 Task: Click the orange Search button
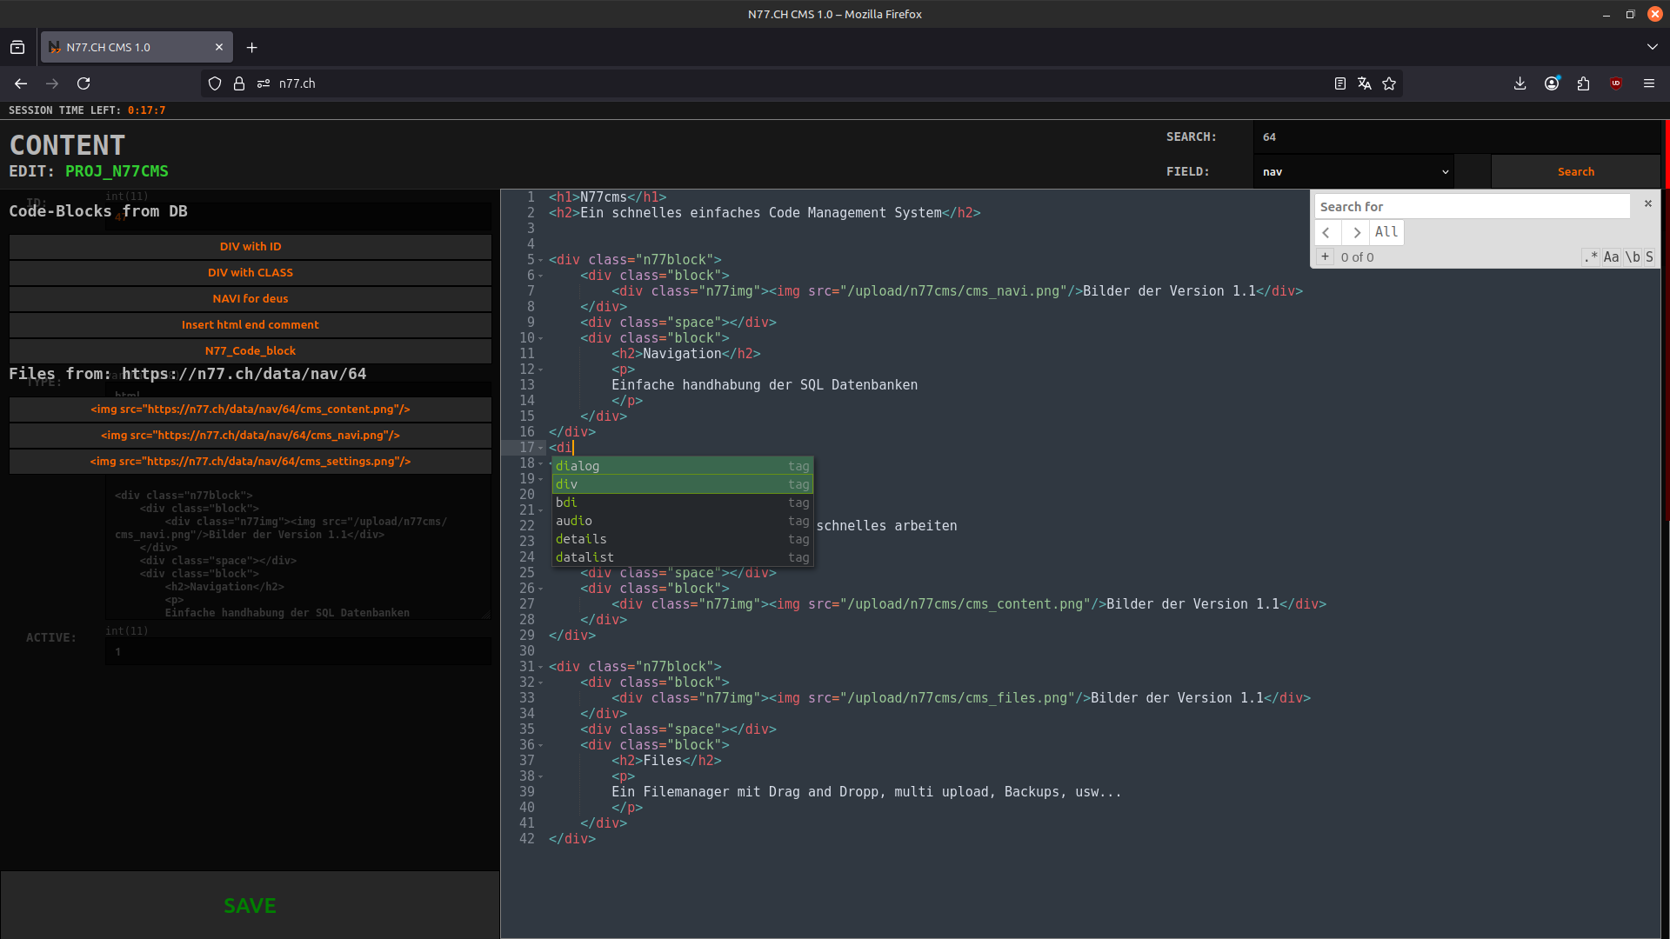point(1575,172)
